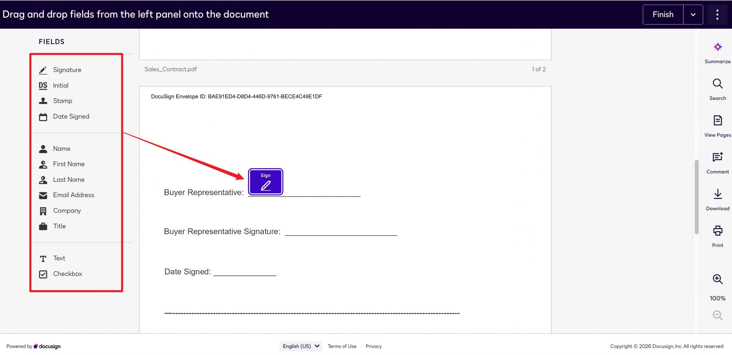732x355 pixels.
Task: Pick the Stamp field icon
Action: click(43, 101)
